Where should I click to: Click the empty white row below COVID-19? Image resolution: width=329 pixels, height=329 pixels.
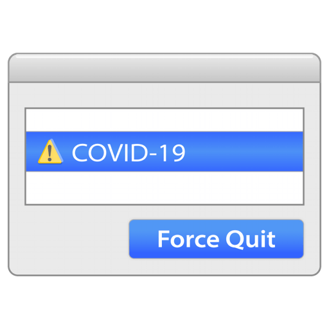164,188
